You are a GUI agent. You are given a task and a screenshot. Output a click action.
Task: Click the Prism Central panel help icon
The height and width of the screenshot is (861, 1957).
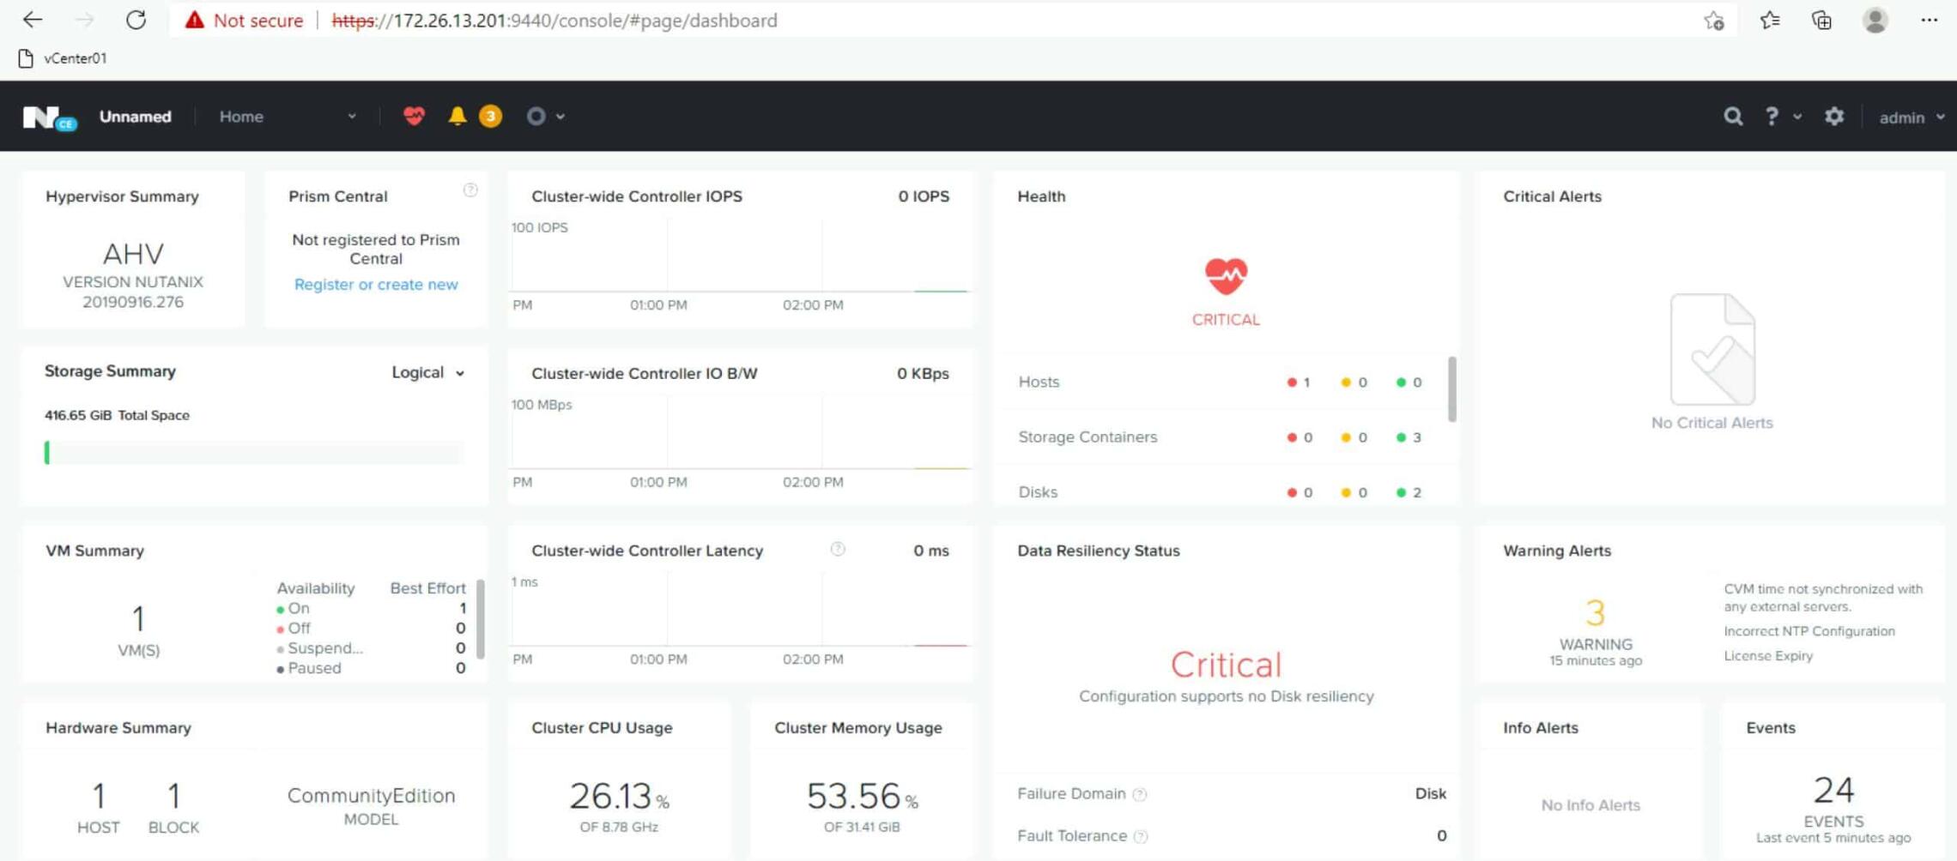[x=471, y=191]
